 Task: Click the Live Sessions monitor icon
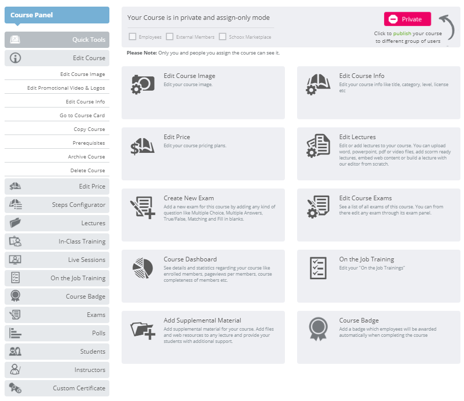pos(15,260)
